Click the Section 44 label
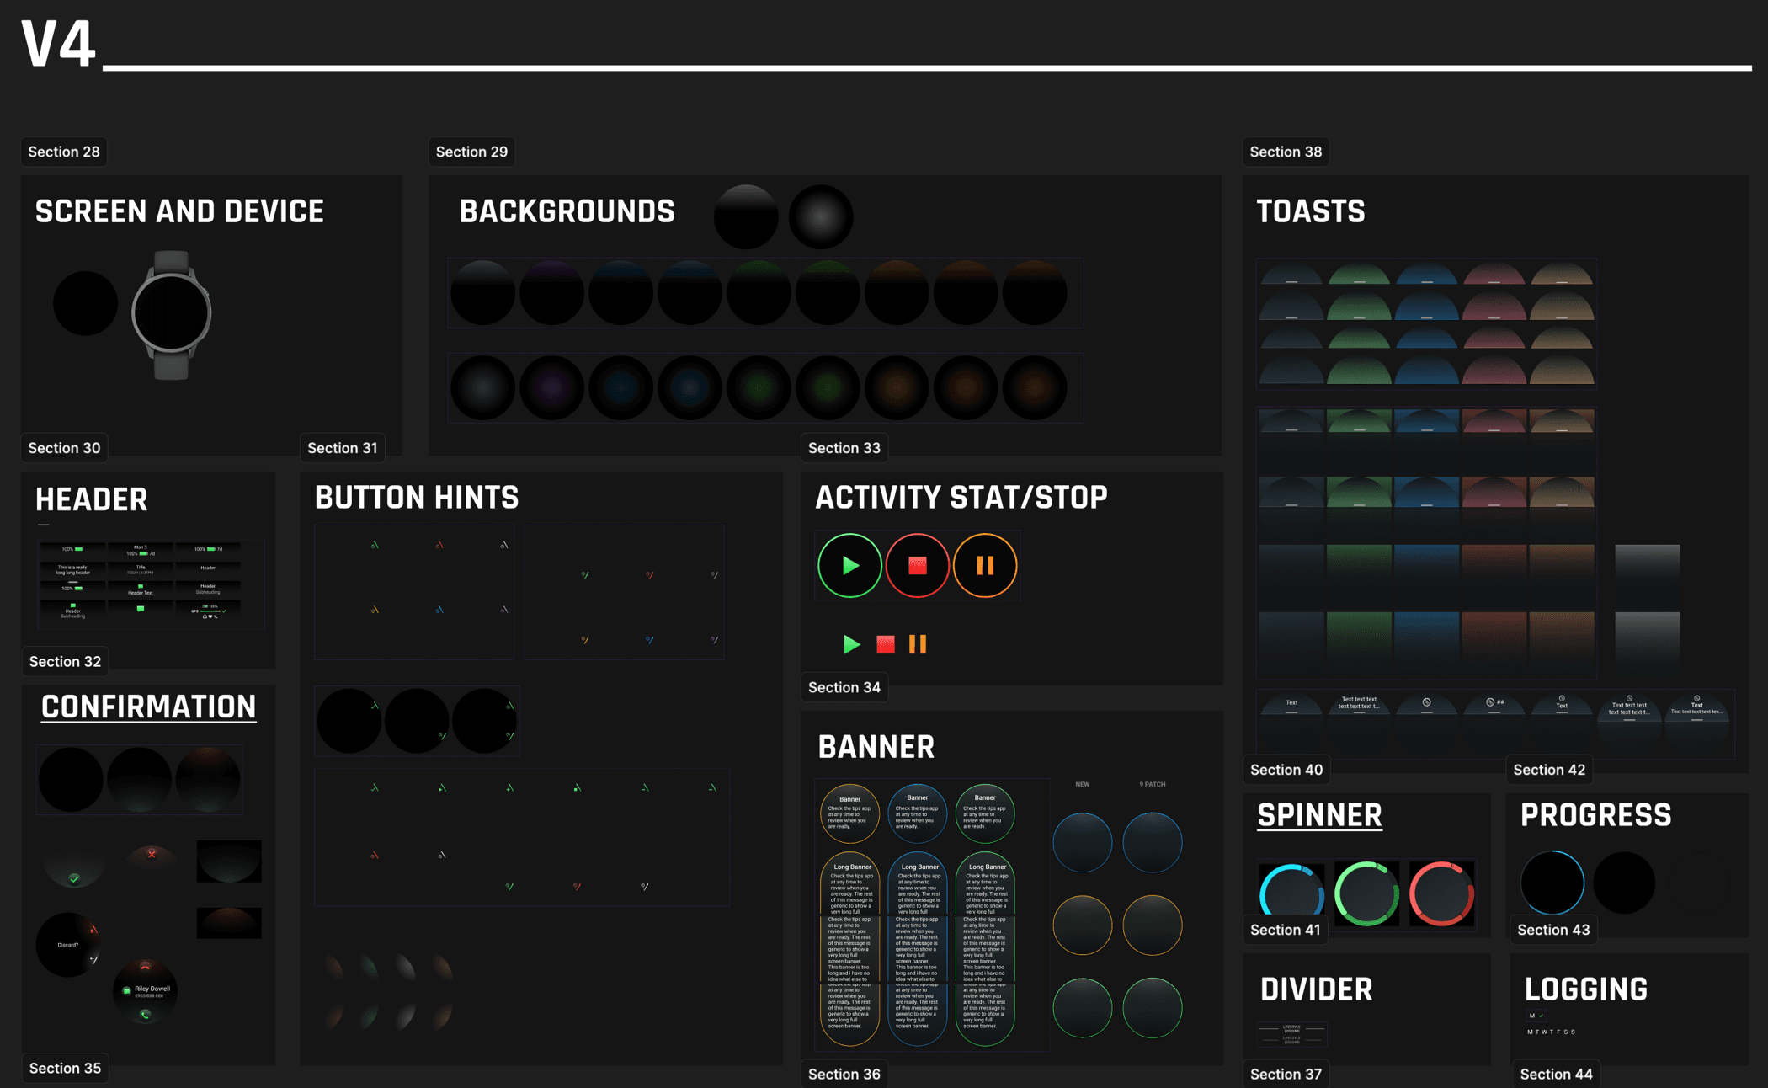Image resolution: width=1768 pixels, height=1088 pixels. click(1556, 1074)
